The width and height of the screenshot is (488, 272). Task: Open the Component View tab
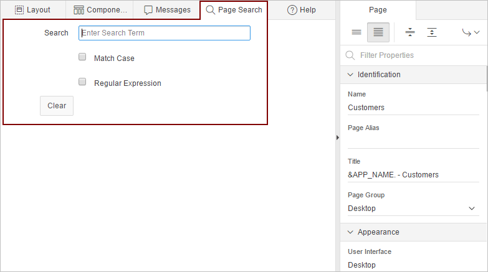click(100, 10)
